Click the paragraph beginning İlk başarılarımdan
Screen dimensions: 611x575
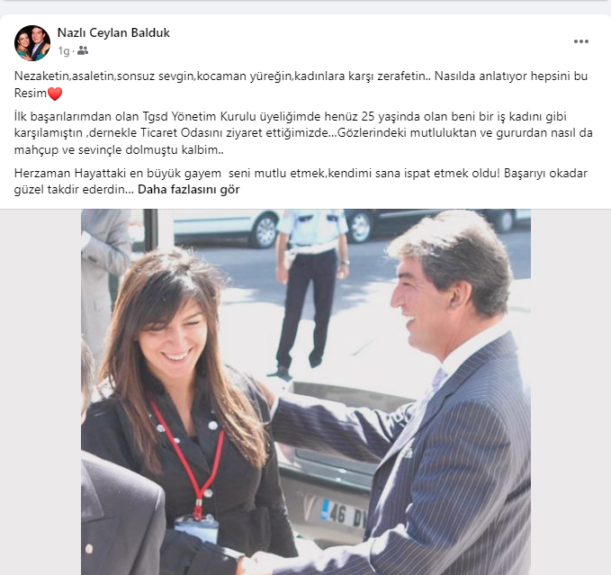[x=303, y=133]
